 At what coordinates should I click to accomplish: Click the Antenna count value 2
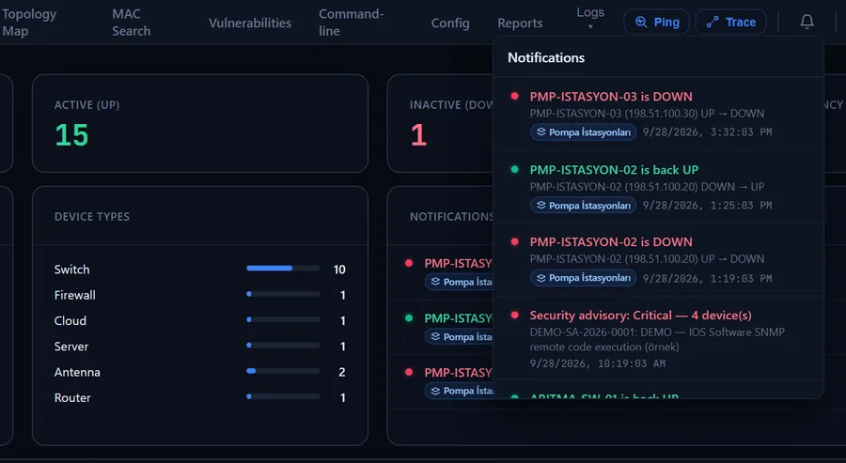pyautogui.click(x=342, y=372)
